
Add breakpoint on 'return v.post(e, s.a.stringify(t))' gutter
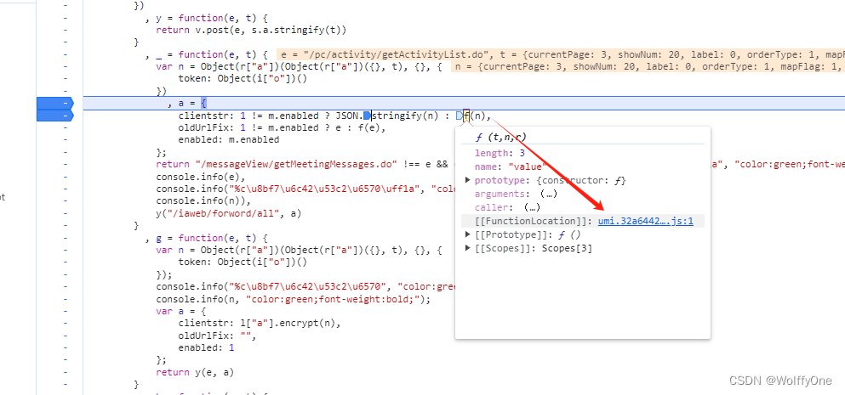pos(66,30)
